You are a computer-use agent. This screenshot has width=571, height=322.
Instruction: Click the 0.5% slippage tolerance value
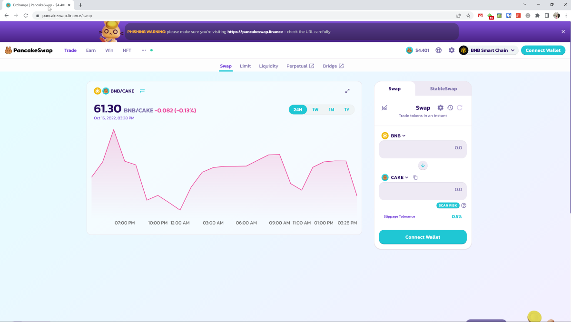(x=457, y=216)
